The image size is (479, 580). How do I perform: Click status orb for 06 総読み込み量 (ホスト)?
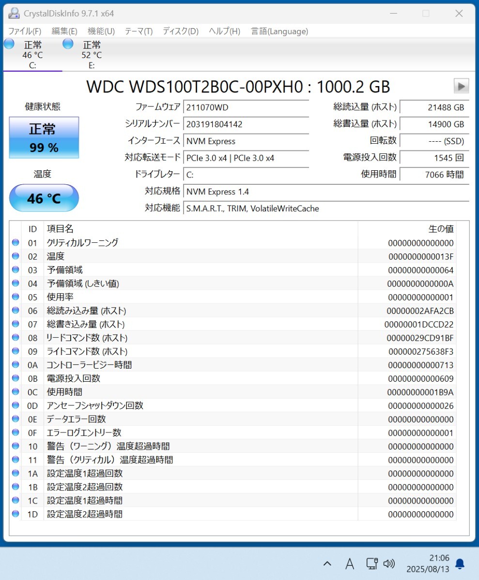pyautogui.click(x=15, y=310)
